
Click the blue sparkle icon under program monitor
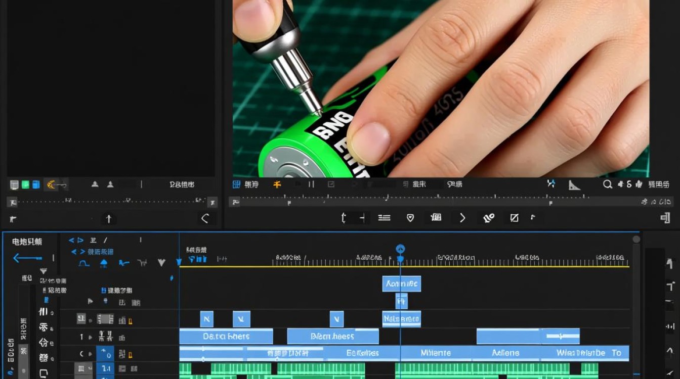coord(551,184)
